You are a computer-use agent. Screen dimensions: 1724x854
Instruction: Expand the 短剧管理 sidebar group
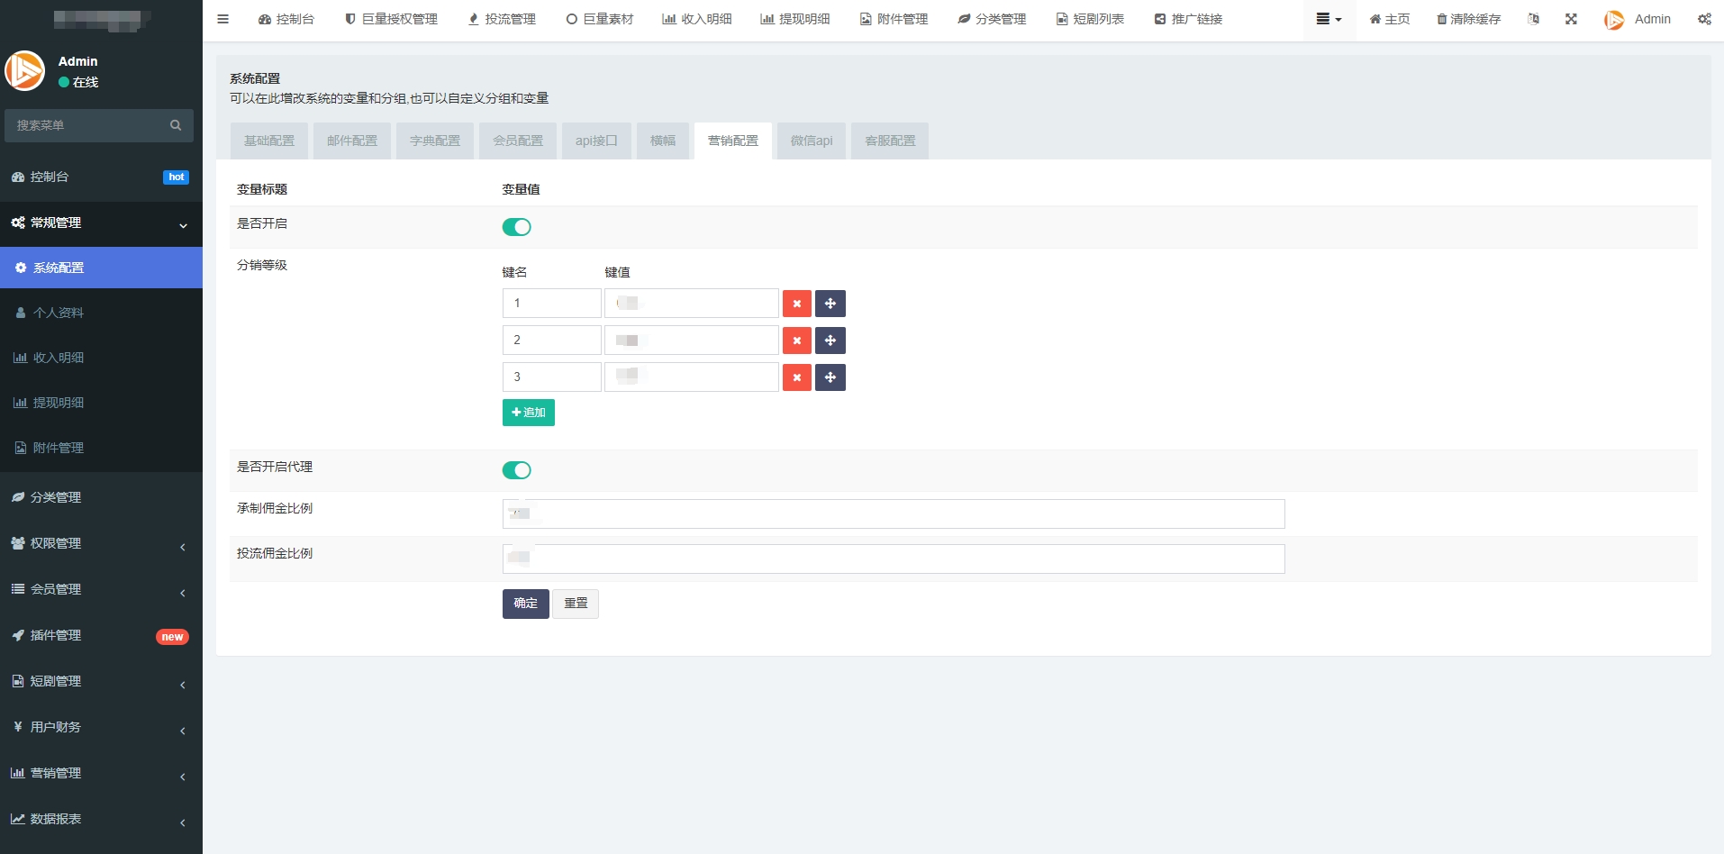click(101, 682)
